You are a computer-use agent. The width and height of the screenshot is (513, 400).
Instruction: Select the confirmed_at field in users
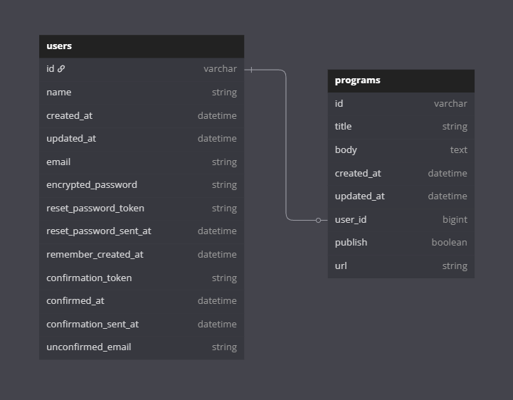pyautogui.click(x=141, y=301)
